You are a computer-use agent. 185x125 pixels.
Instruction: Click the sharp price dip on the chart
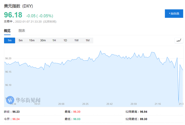pos(179,102)
